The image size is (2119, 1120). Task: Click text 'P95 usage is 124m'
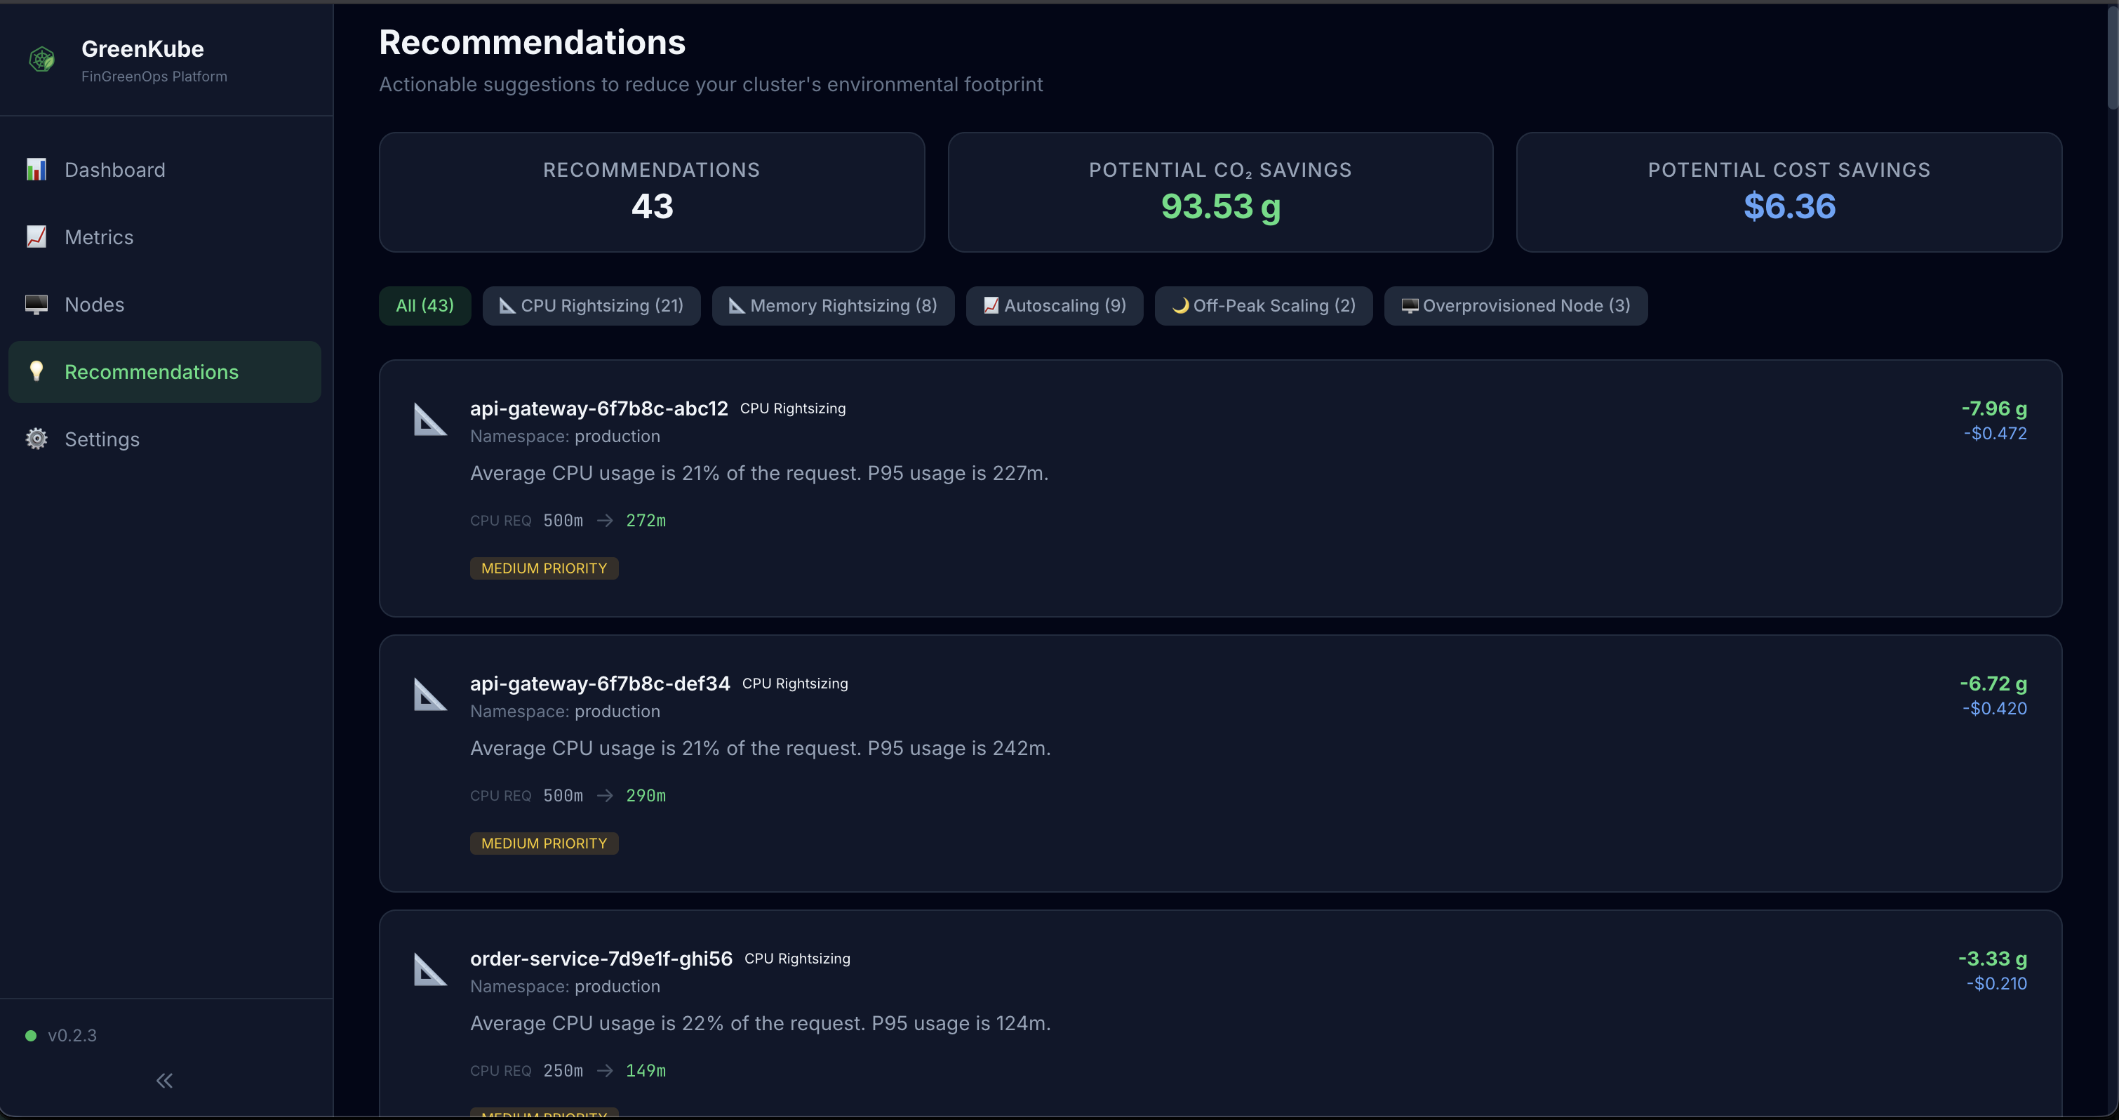point(959,1023)
